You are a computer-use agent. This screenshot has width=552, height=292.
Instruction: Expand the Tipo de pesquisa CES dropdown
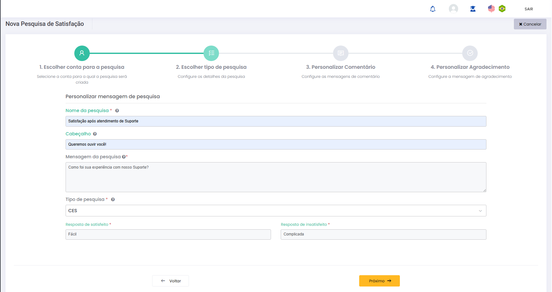pyautogui.click(x=276, y=211)
